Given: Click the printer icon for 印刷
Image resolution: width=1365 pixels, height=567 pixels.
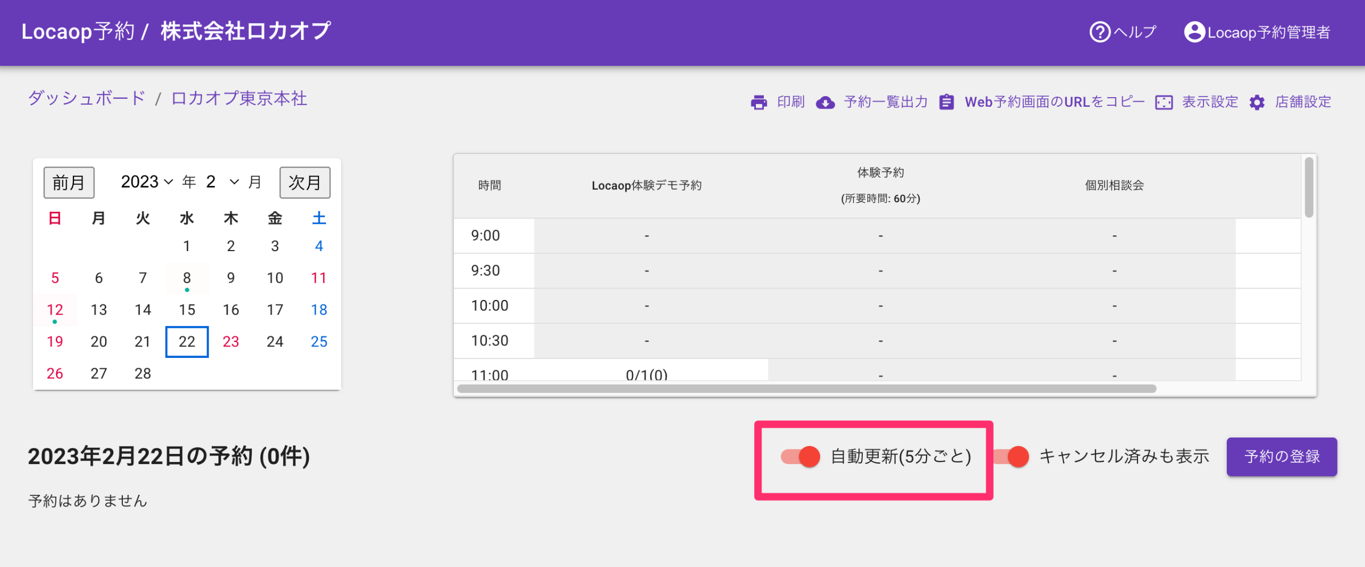Looking at the screenshot, I should point(759,102).
